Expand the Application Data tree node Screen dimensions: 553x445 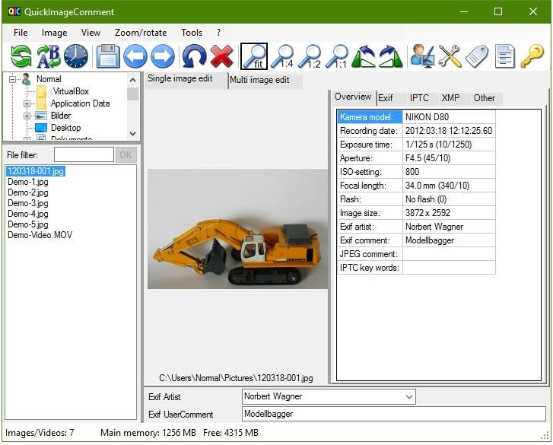(27, 103)
